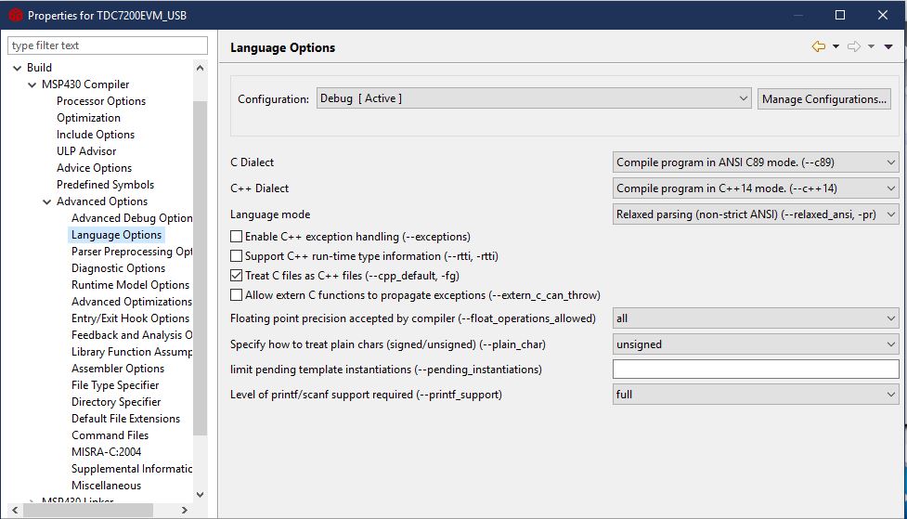Click the Manage Configurations button
This screenshot has width=907, height=519.
pyautogui.click(x=823, y=99)
